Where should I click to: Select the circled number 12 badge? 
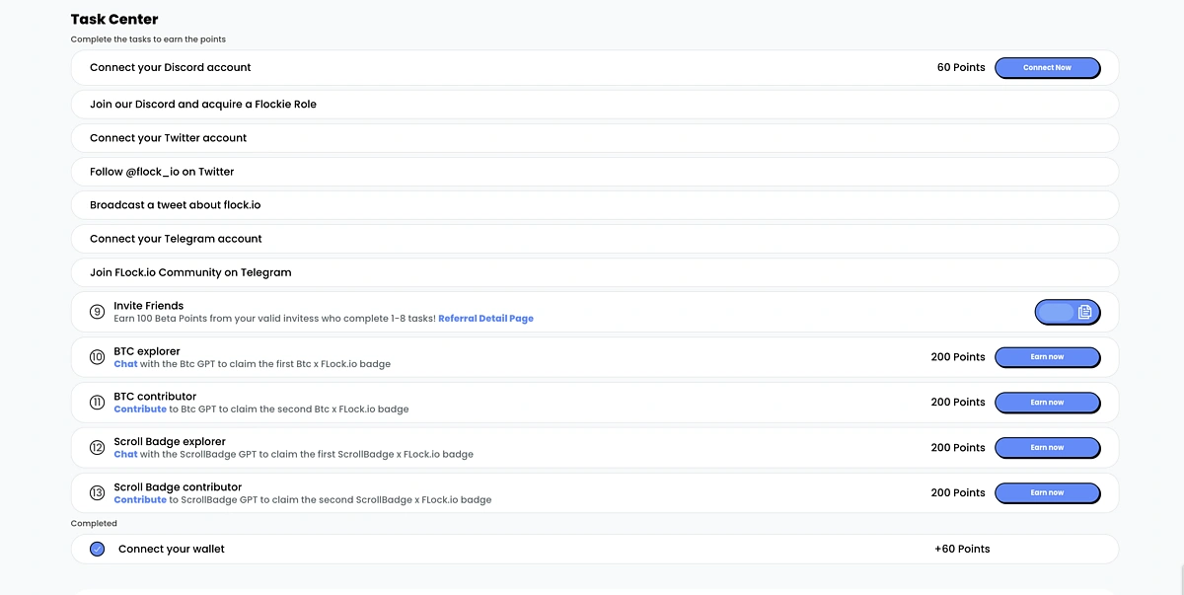[97, 448]
